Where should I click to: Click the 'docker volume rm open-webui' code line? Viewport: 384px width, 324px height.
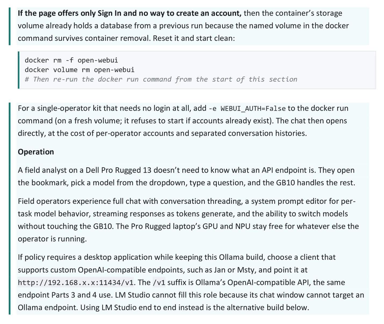click(x=79, y=70)
